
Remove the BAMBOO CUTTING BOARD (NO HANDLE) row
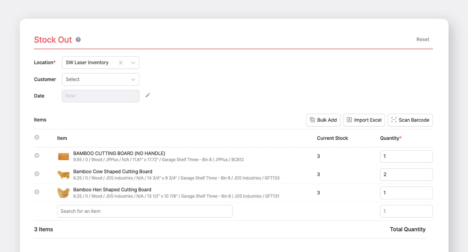37,155
